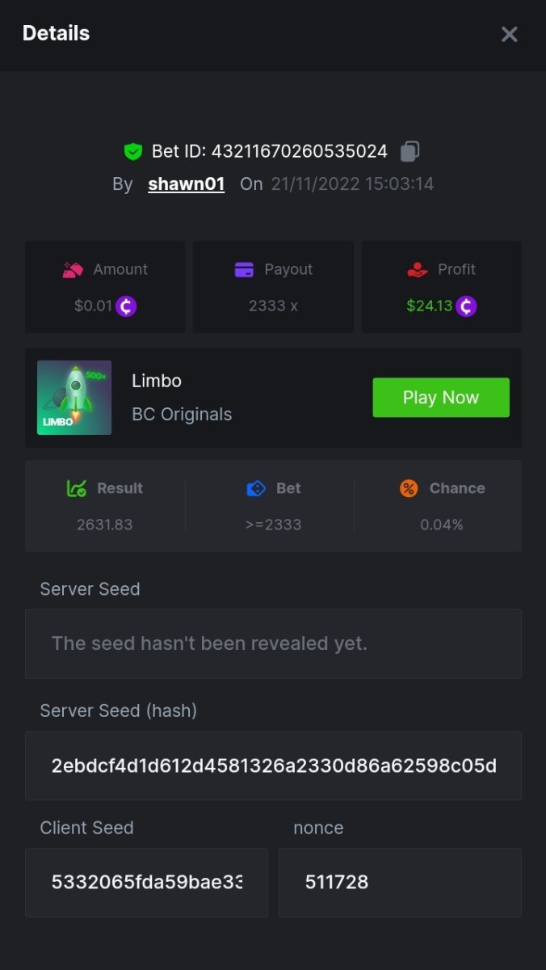Click the blue Bet dice icon

[x=256, y=488]
